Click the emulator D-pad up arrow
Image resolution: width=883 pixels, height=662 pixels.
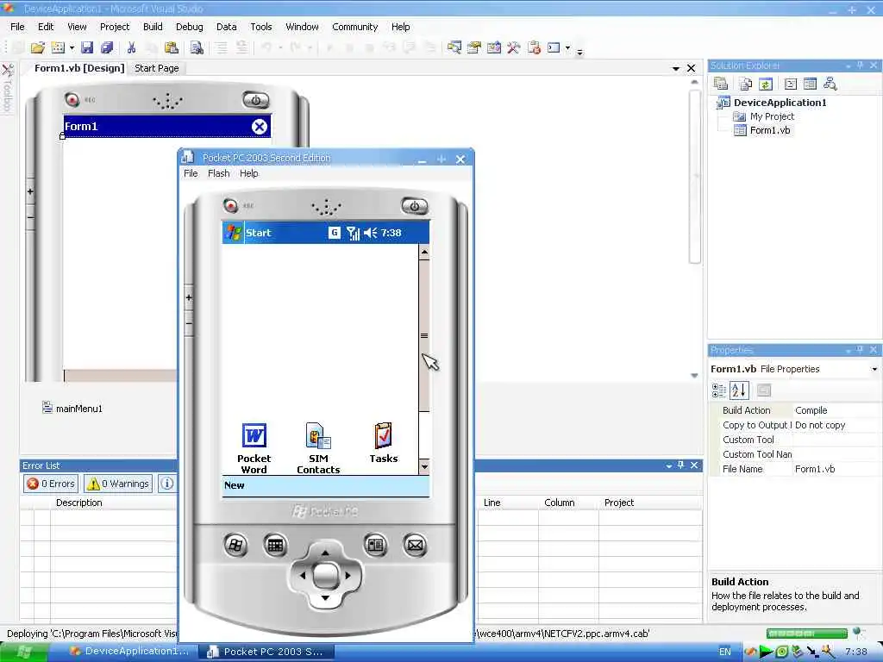click(x=325, y=552)
